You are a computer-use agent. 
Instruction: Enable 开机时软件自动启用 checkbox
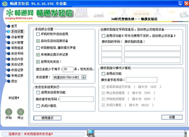[x=38, y=34]
